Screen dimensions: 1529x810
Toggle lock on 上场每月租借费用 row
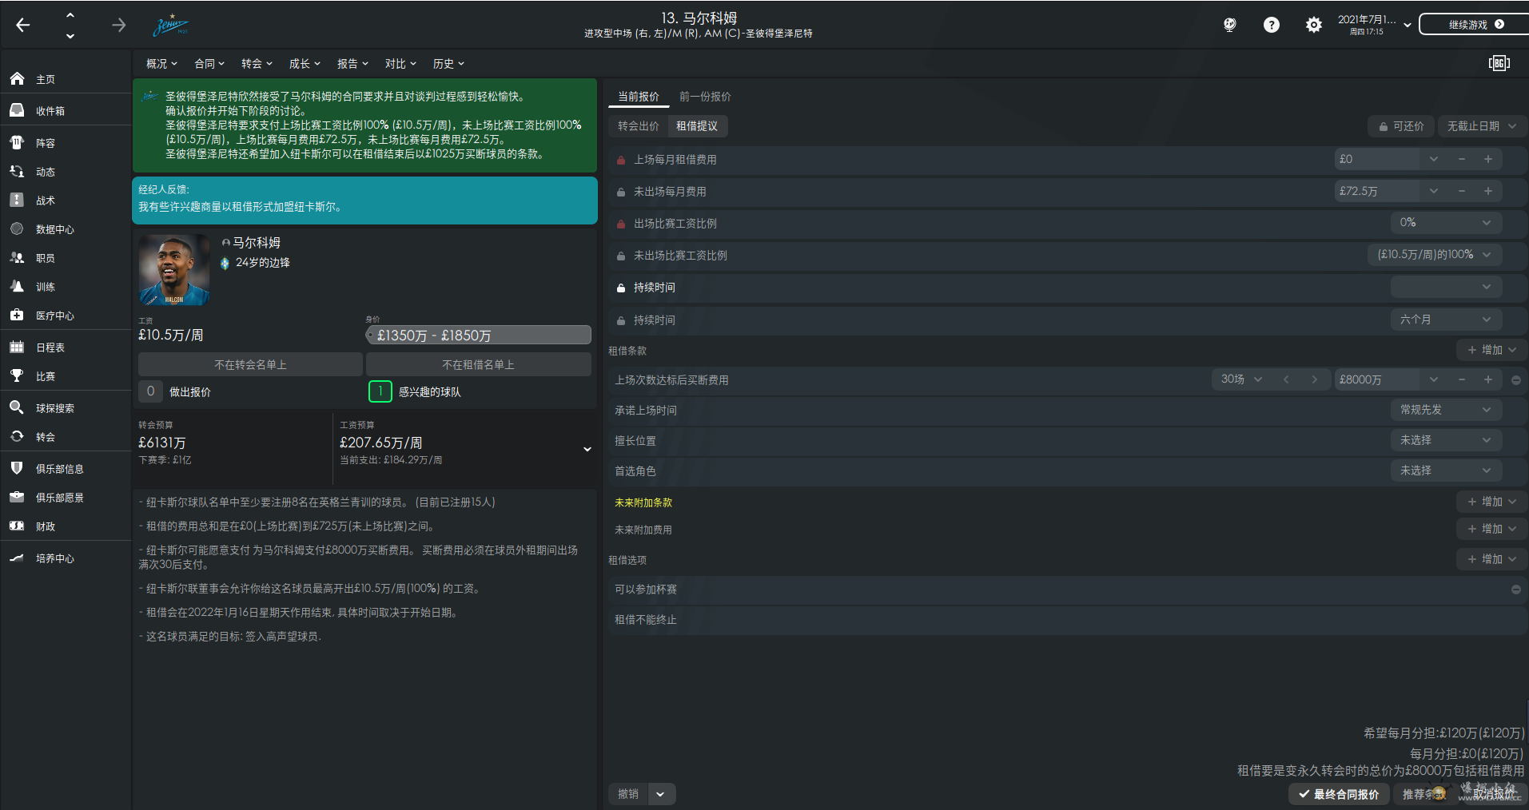click(620, 160)
